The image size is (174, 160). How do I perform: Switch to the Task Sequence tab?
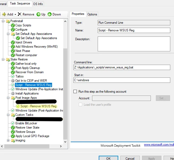pos(20,3)
